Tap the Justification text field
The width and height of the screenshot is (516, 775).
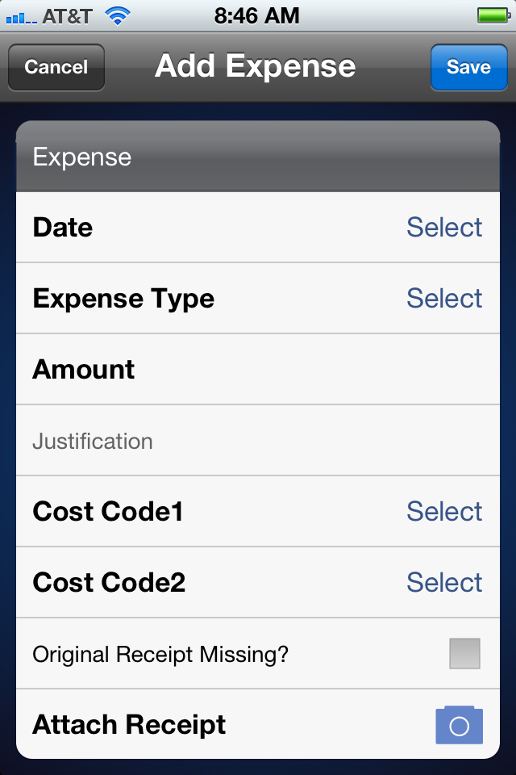tap(258, 441)
